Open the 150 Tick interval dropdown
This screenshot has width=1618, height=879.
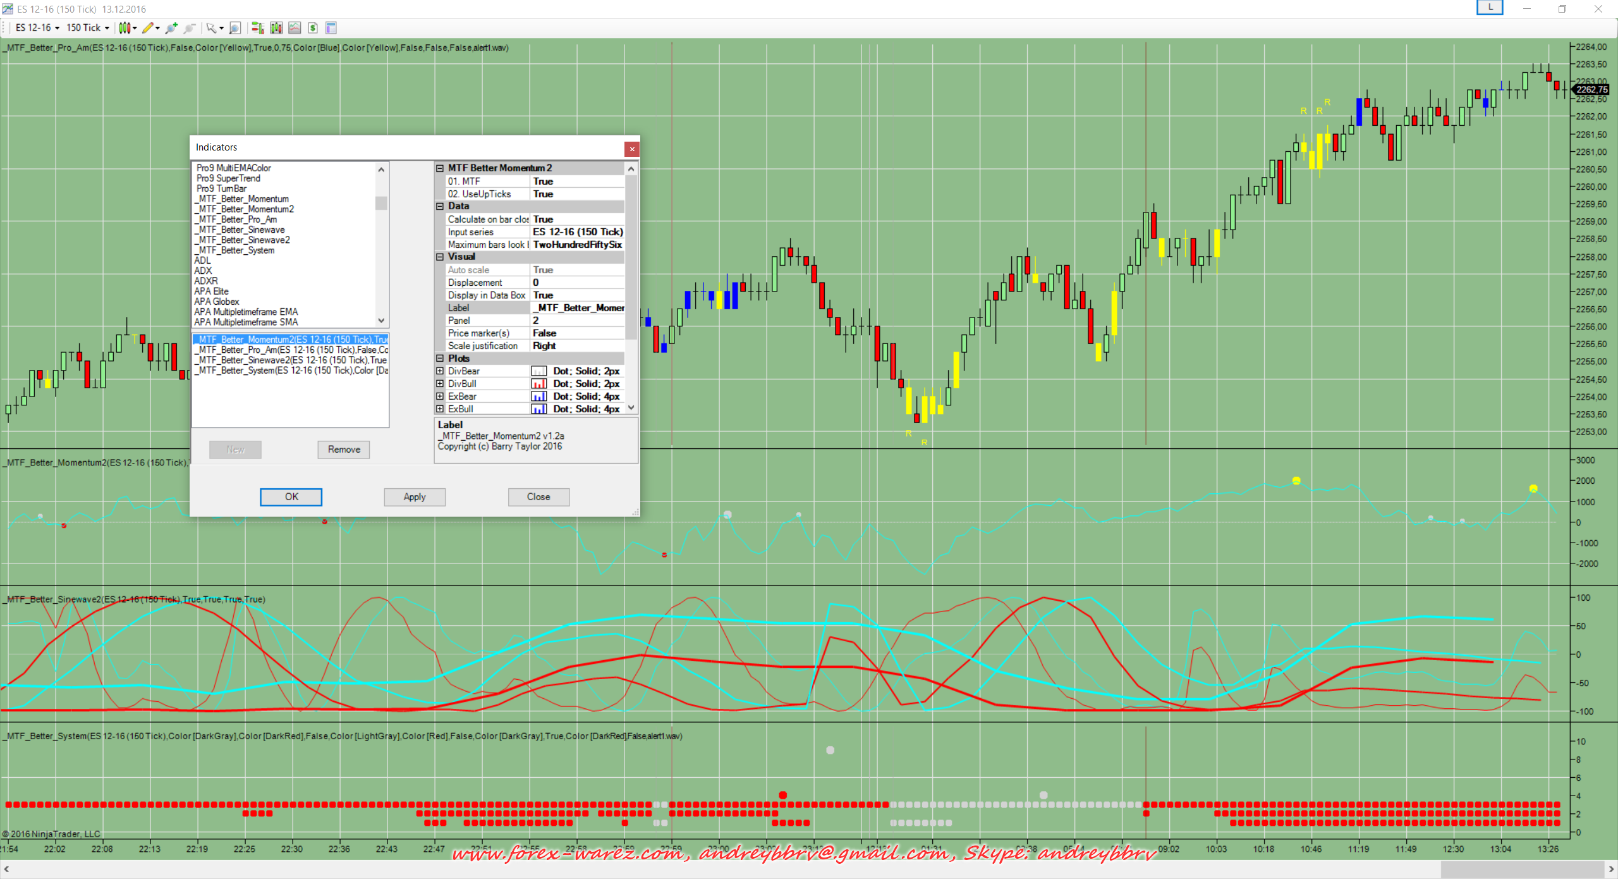pos(87,28)
